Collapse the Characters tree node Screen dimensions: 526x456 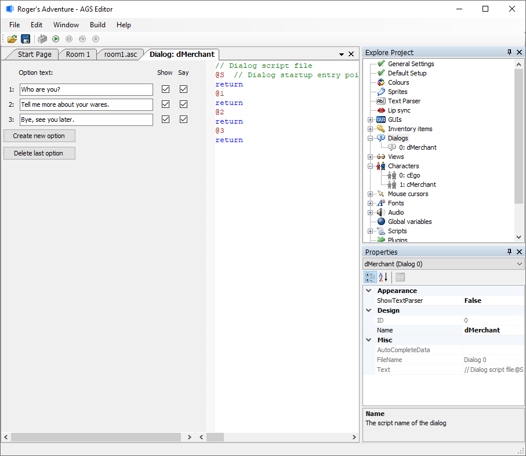tap(370, 166)
